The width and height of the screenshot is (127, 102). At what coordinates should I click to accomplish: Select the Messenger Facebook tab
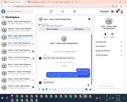pyautogui.click(x=15, y=2)
